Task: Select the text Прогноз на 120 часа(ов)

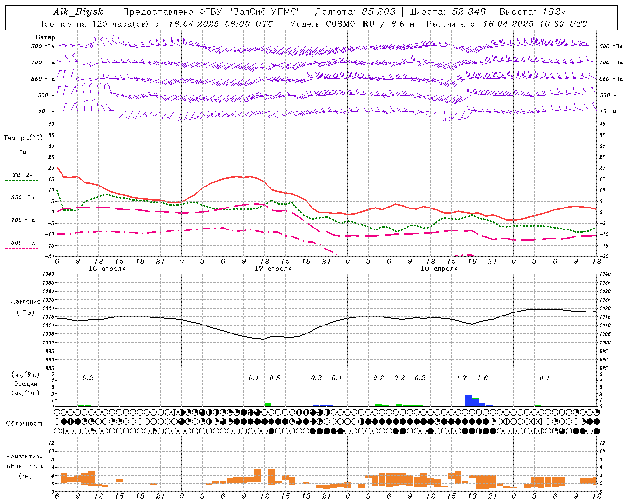Action: (x=94, y=24)
